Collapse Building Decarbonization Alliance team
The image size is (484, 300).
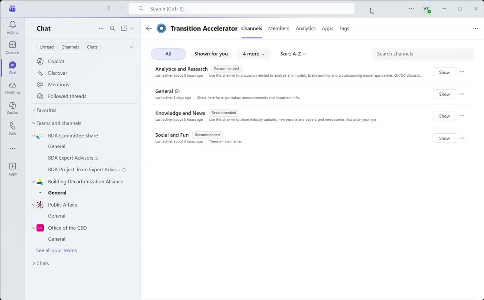[x=34, y=182]
